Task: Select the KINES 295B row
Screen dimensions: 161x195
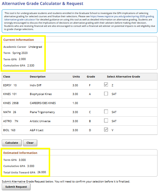Action: click(80, 103)
